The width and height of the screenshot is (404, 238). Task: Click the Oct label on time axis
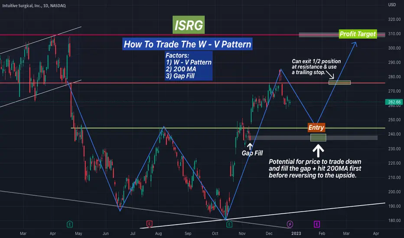[215, 234]
